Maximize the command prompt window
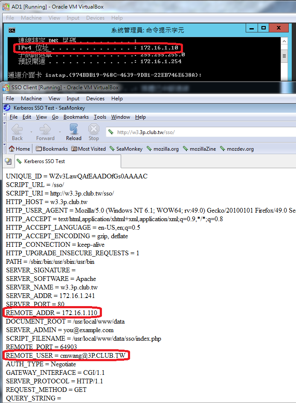The height and width of the screenshot is (403, 296). coord(263,28)
